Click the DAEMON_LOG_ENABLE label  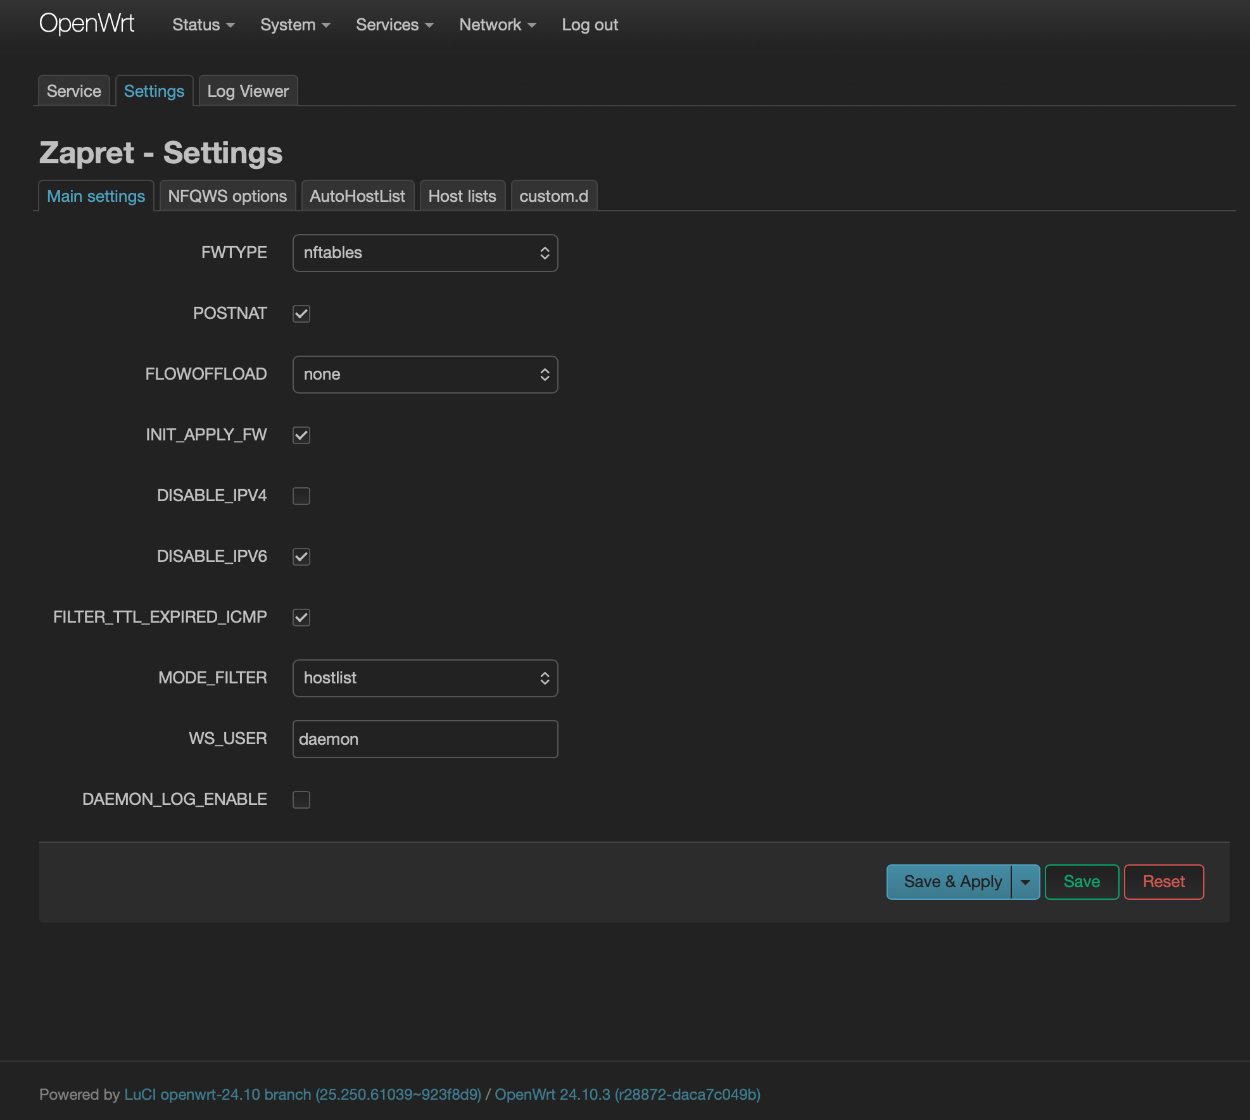click(x=175, y=799)
